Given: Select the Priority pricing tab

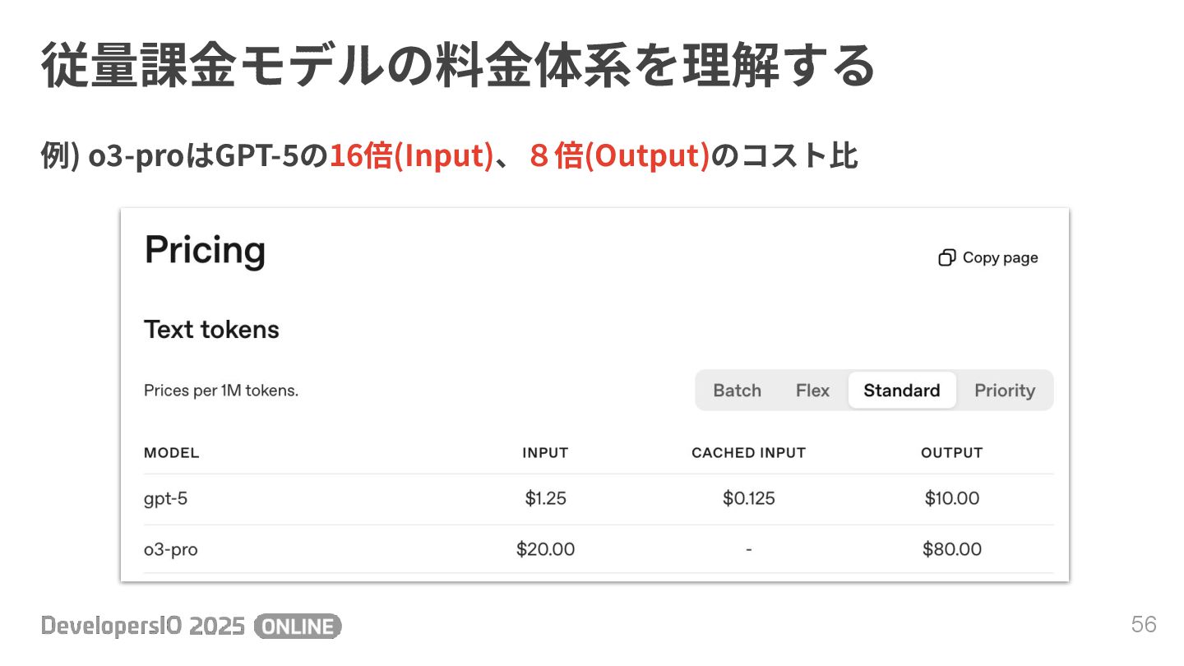Looking at the screenshot, I should pos(1005,391).
